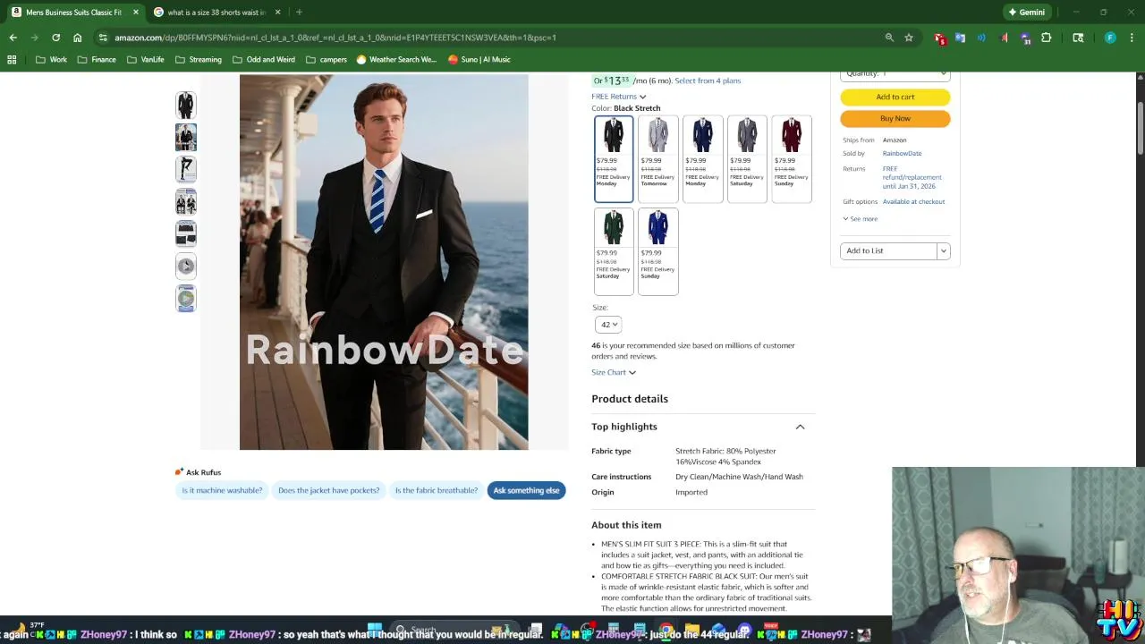Open the megaphone extension icon

click(1004, 38)
